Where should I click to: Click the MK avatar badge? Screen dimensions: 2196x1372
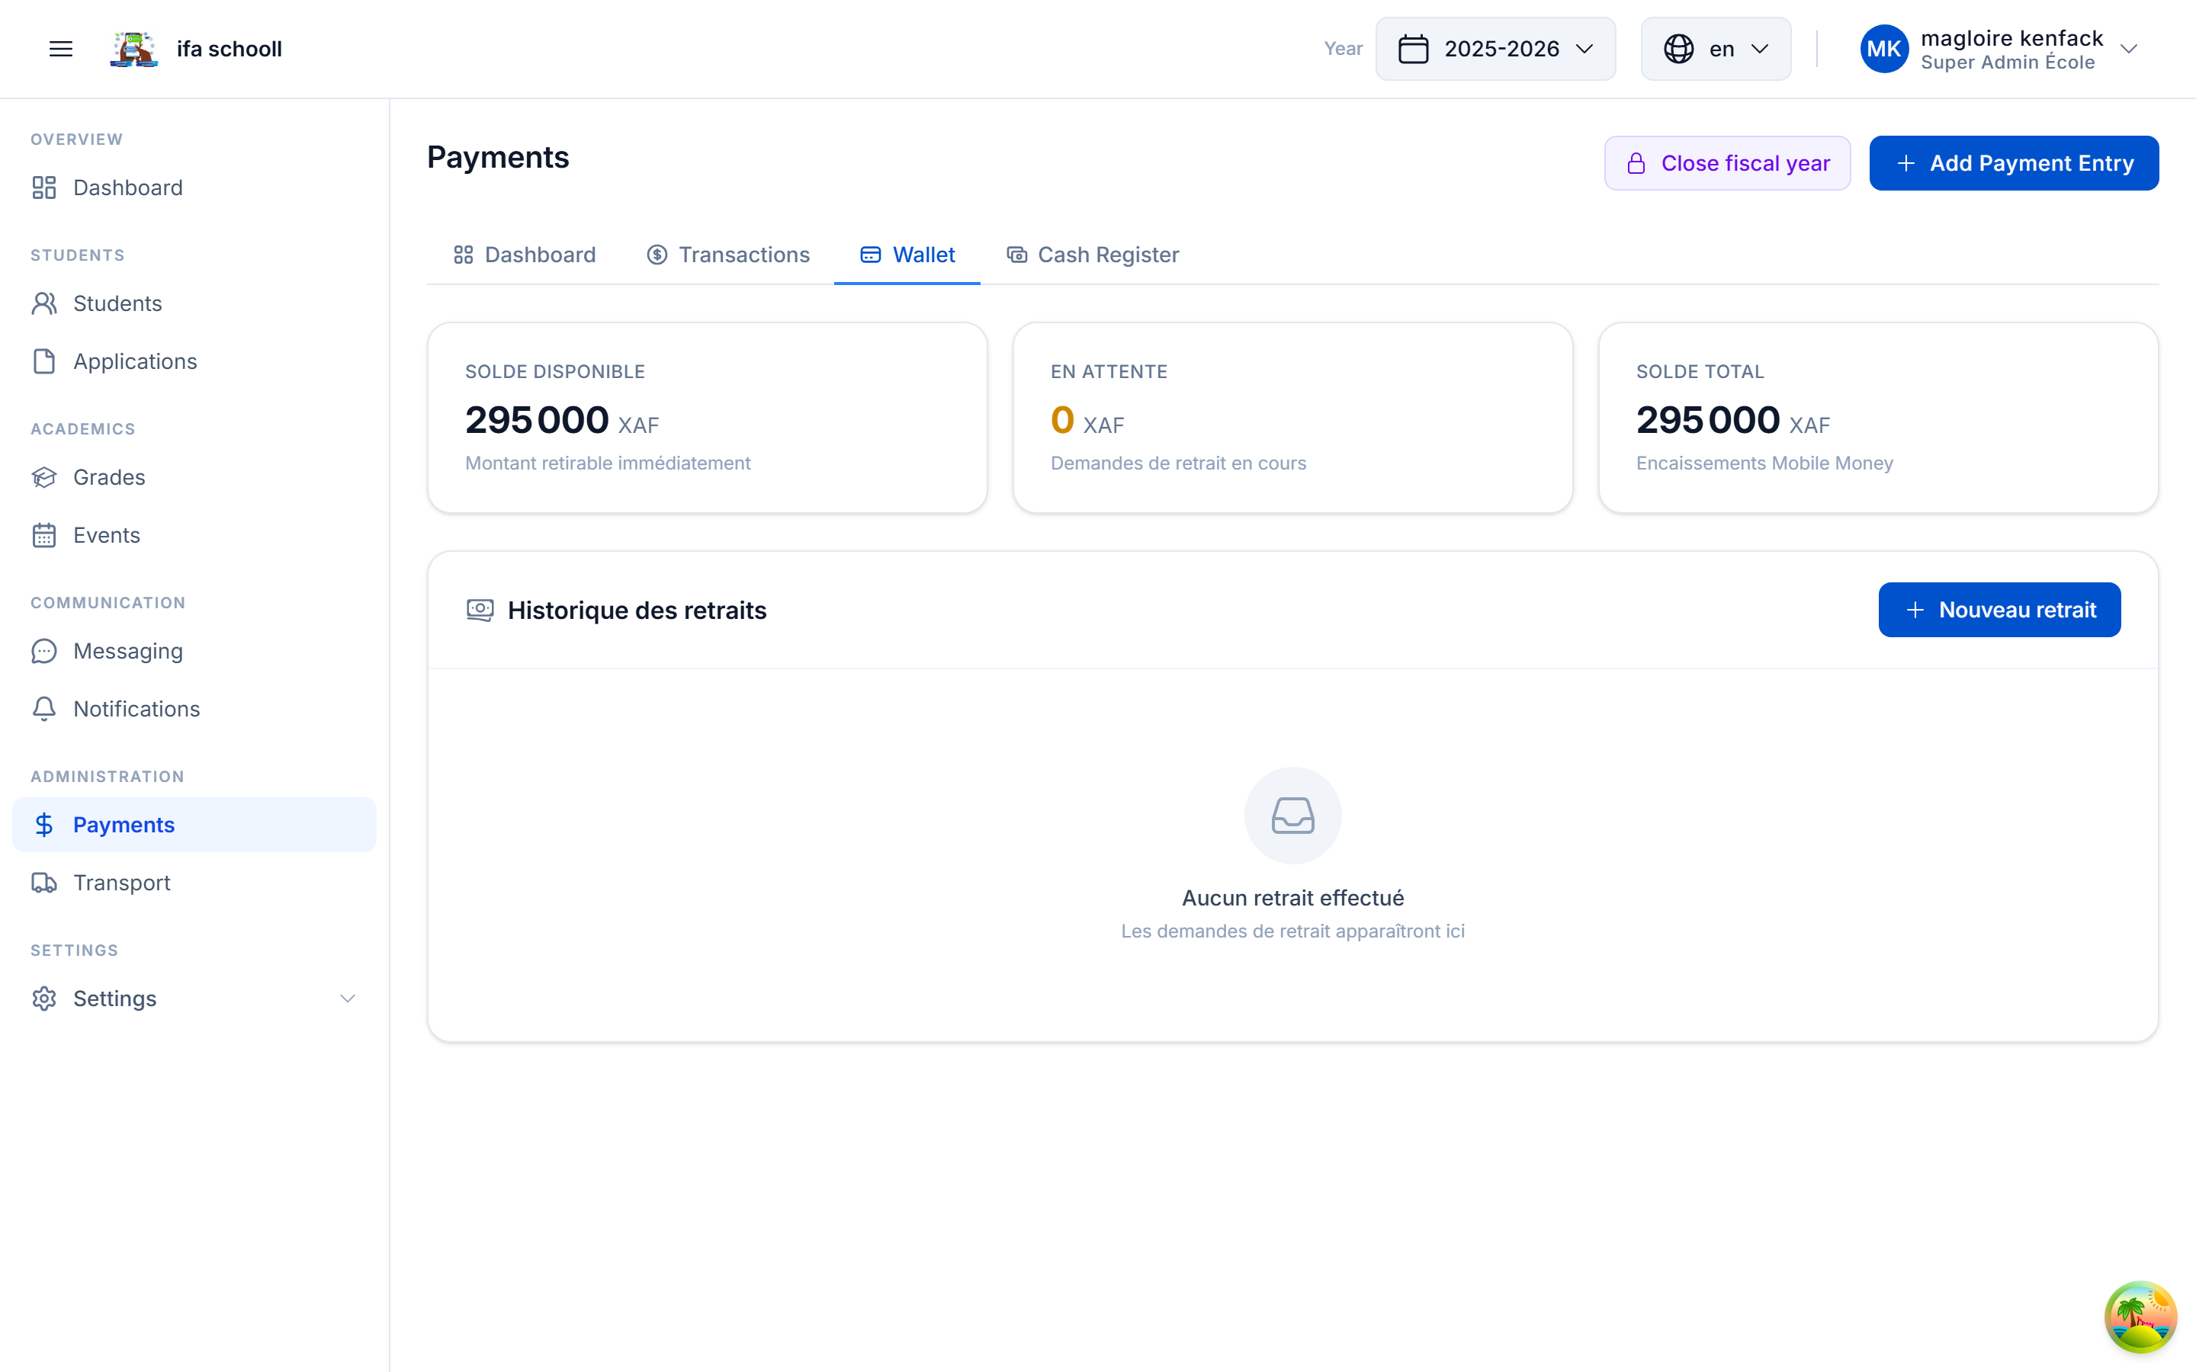1884,48
